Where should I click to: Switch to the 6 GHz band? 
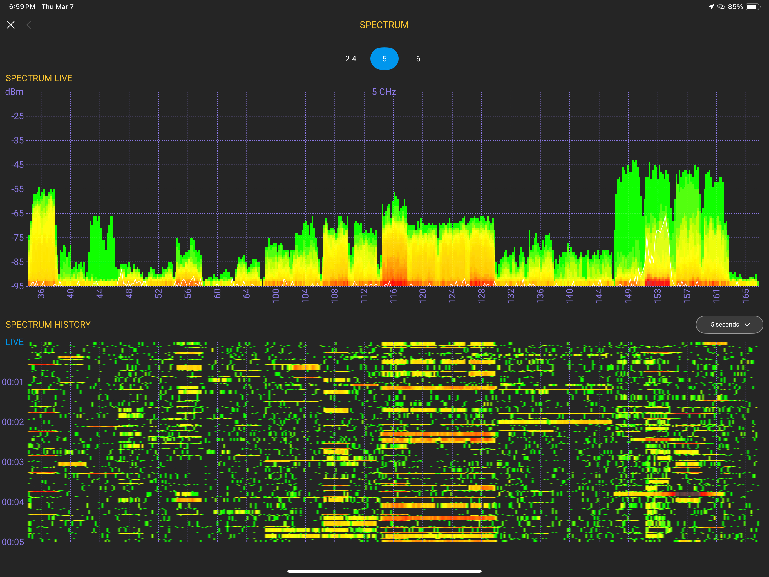point(418,59)
